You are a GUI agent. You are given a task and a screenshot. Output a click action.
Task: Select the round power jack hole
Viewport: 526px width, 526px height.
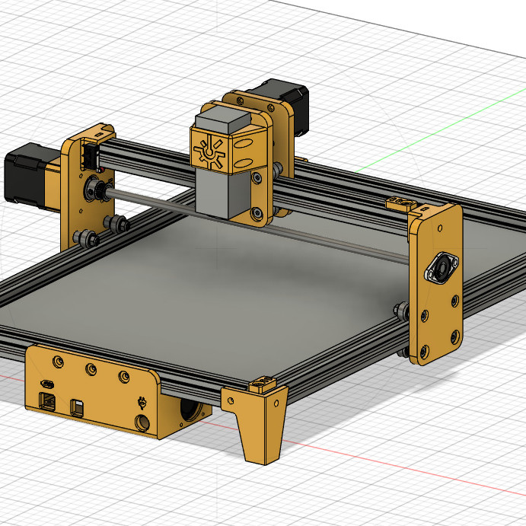coord(141,422)
